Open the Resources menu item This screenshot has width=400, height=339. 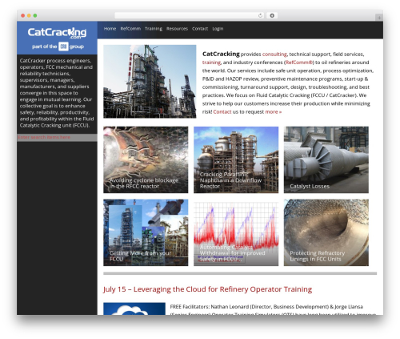pyautogui.click(x=177, y=29)
